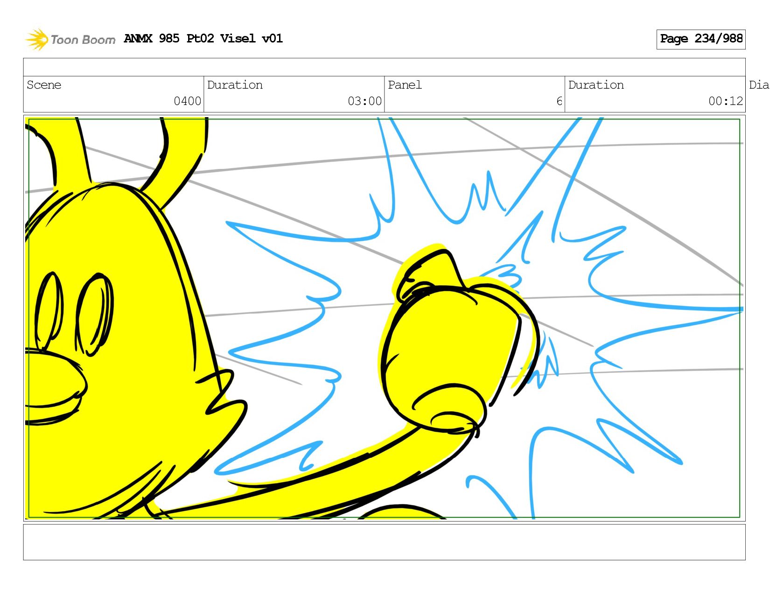Screen dimensions: 770x595
Task: Click the 'Panel' label
Action: [405, 85]
